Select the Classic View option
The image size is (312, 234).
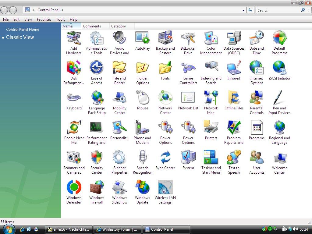point(20,37)
